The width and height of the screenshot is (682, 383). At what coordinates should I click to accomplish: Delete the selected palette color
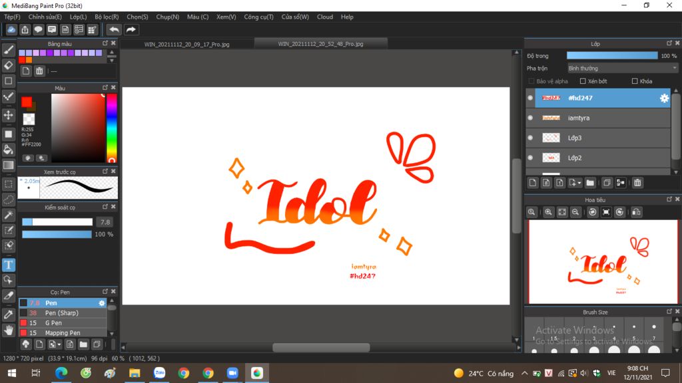39,70
